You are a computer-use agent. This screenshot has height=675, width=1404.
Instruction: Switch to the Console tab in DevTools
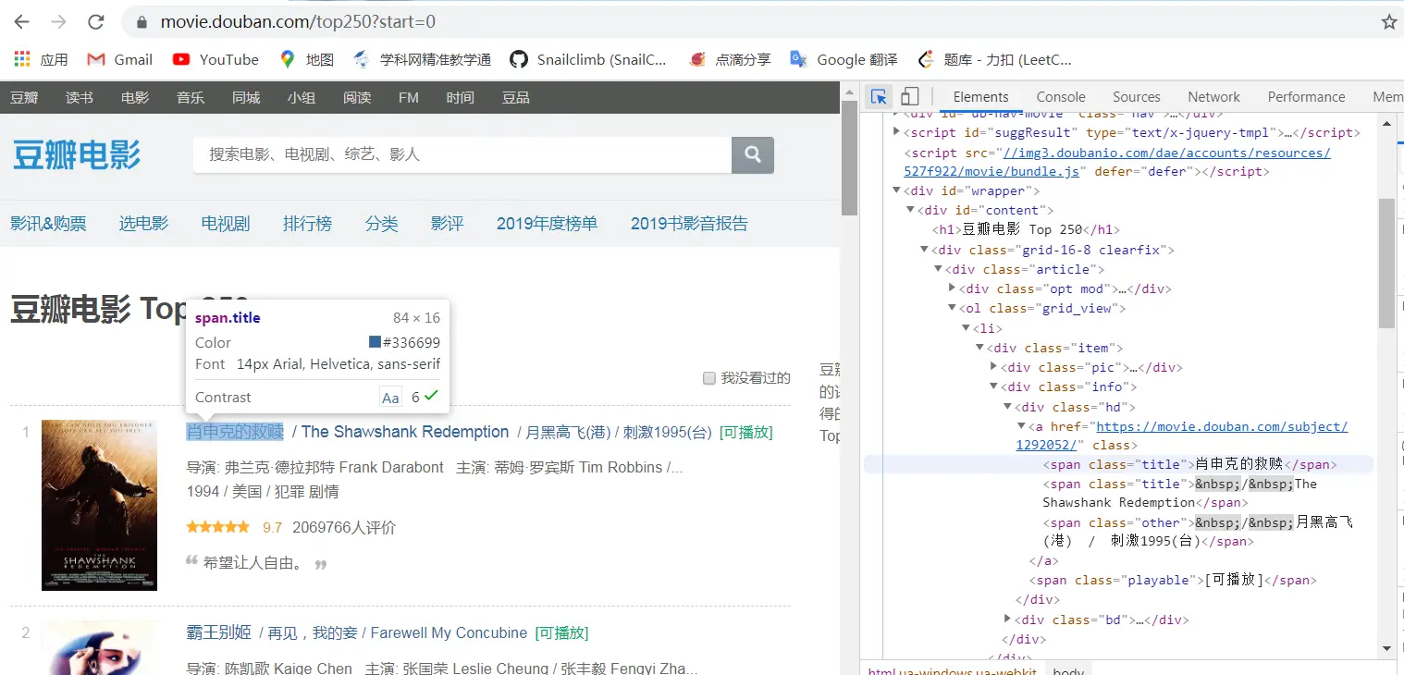pyautogui.click(x=1060, y=96)
